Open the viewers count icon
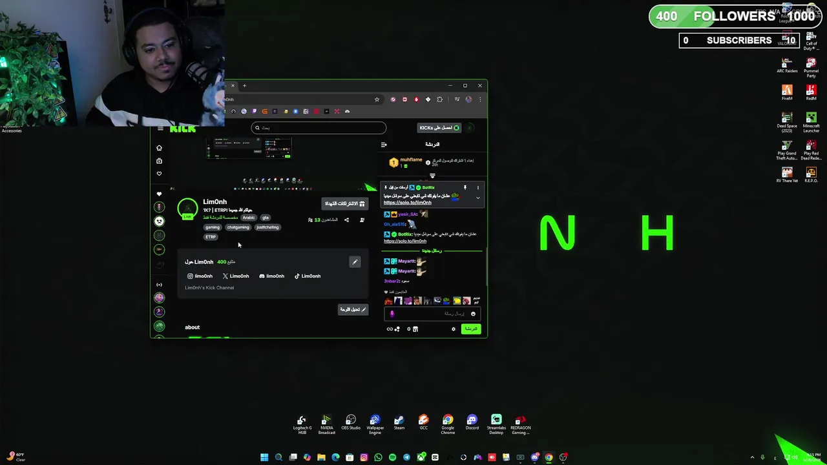 click(x=310, y=220)
